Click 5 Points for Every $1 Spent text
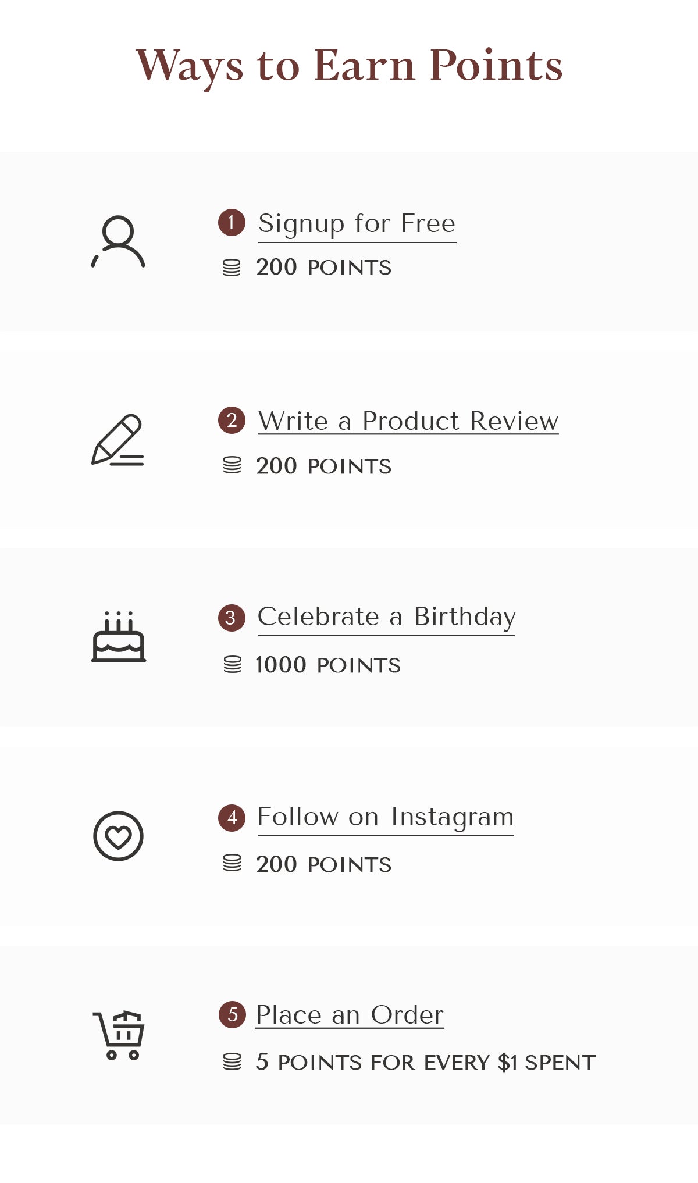The image size is (698, 1183). click(425, 1062)
